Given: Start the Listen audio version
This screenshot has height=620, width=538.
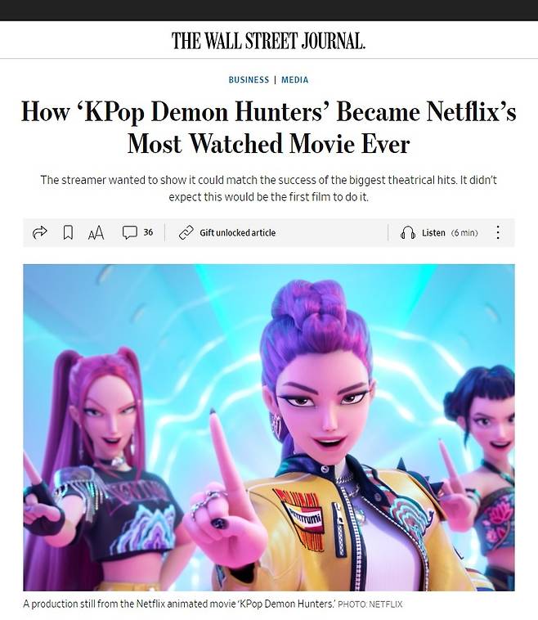Looking at the screenshot, I should pyautogui.click(x=433, y=232).
